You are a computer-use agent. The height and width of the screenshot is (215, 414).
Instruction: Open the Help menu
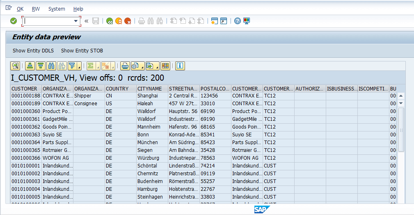click(x=78, y=9)
